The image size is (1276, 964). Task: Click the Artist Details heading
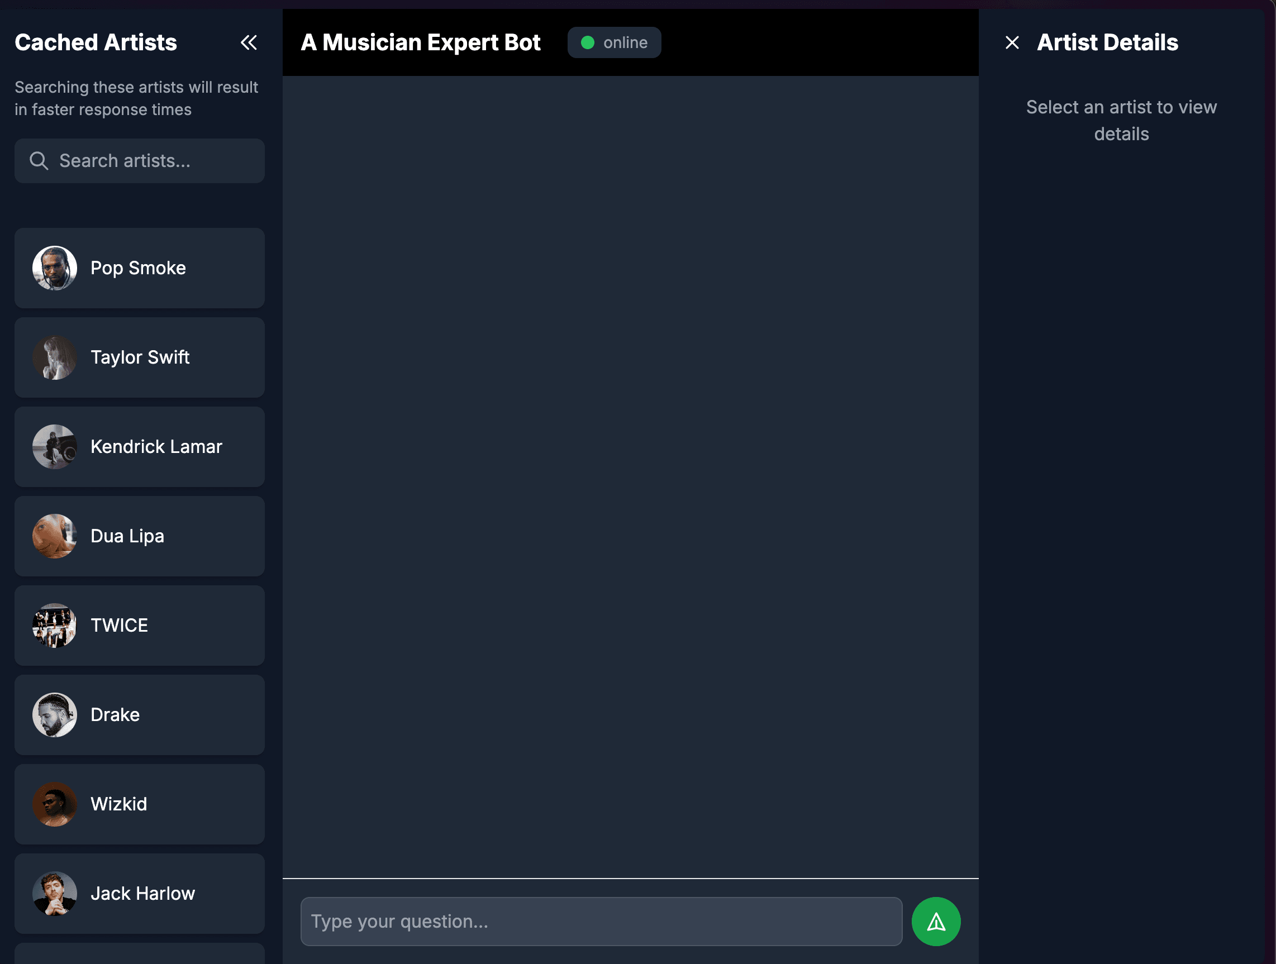[x=1107, y=42]
